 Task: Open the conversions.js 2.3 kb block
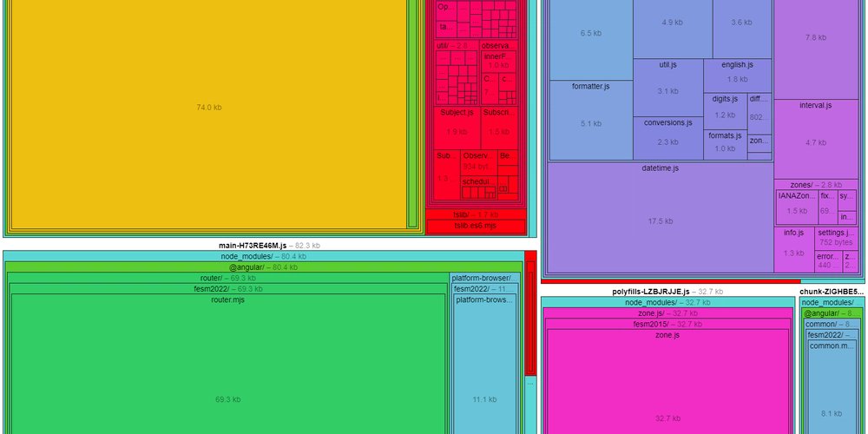pos(668,138)
